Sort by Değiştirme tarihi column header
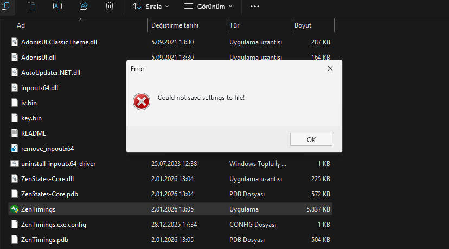Screen dimensions: 449x249 pos(175,25)
